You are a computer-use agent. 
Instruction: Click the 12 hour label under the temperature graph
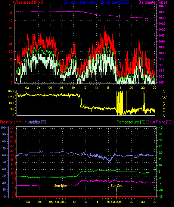pos(86,202)
